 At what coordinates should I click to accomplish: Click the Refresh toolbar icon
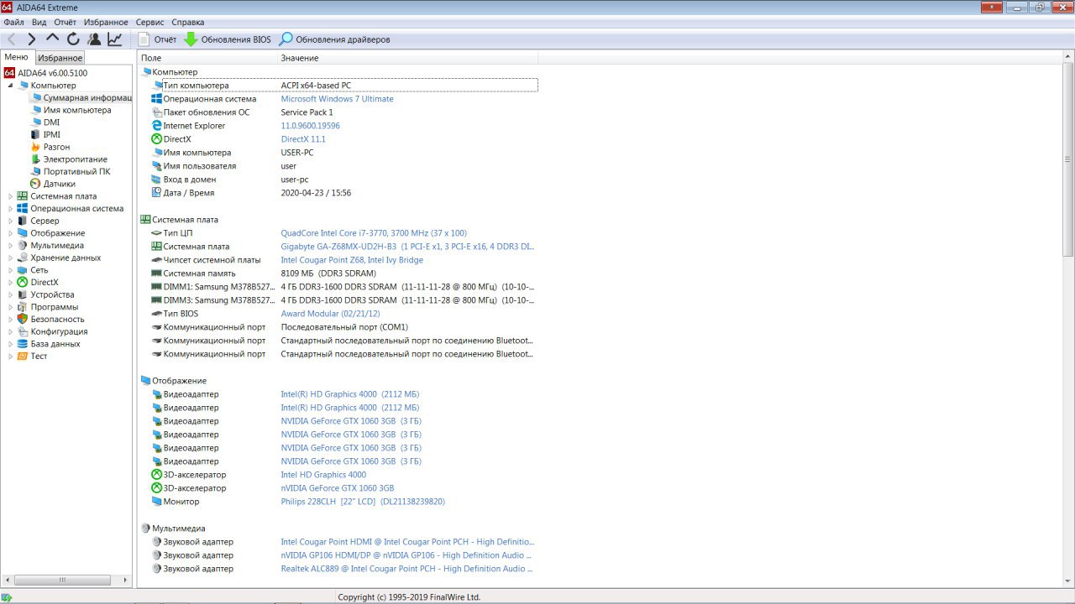(x=73, y=39)
